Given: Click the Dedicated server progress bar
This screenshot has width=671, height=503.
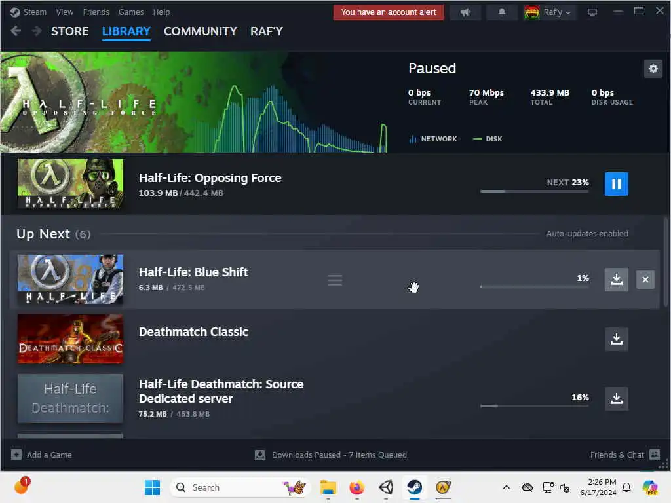Looking at the screenshot, I should [x=535, y=406].
